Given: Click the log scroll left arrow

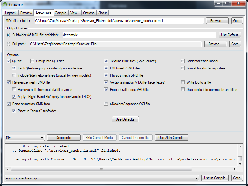Looking at the screenshot, I should (x=8, y=169).
